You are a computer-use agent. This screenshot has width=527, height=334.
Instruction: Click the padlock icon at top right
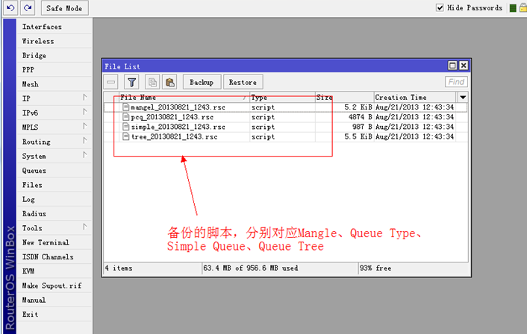522,7
